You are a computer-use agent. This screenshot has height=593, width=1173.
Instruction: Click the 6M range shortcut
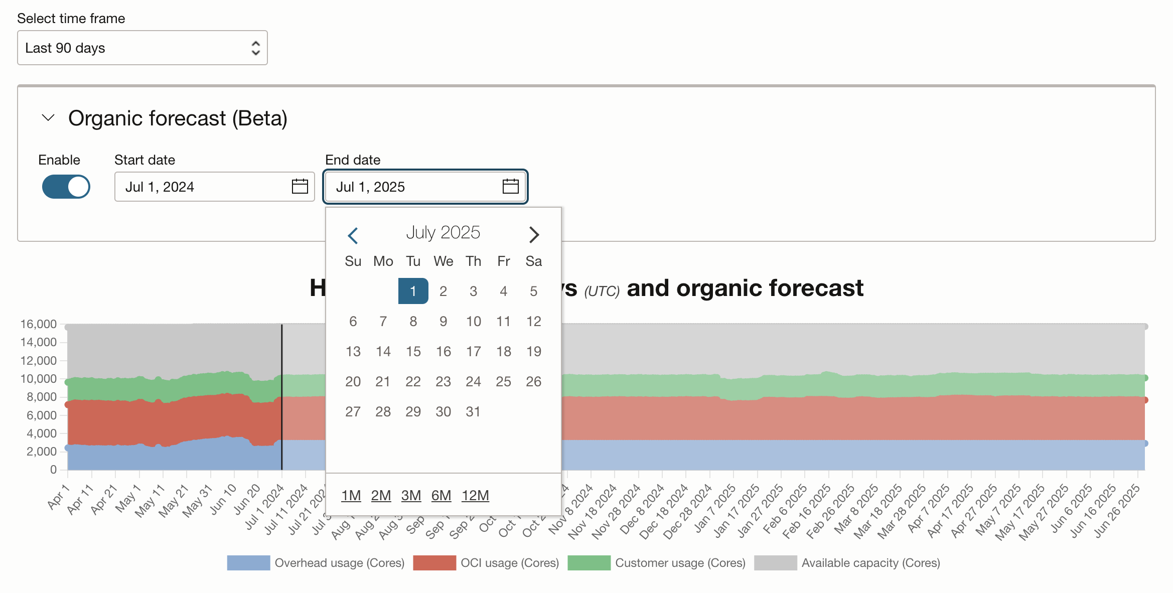pyautogui.click(x=441, y=495)
